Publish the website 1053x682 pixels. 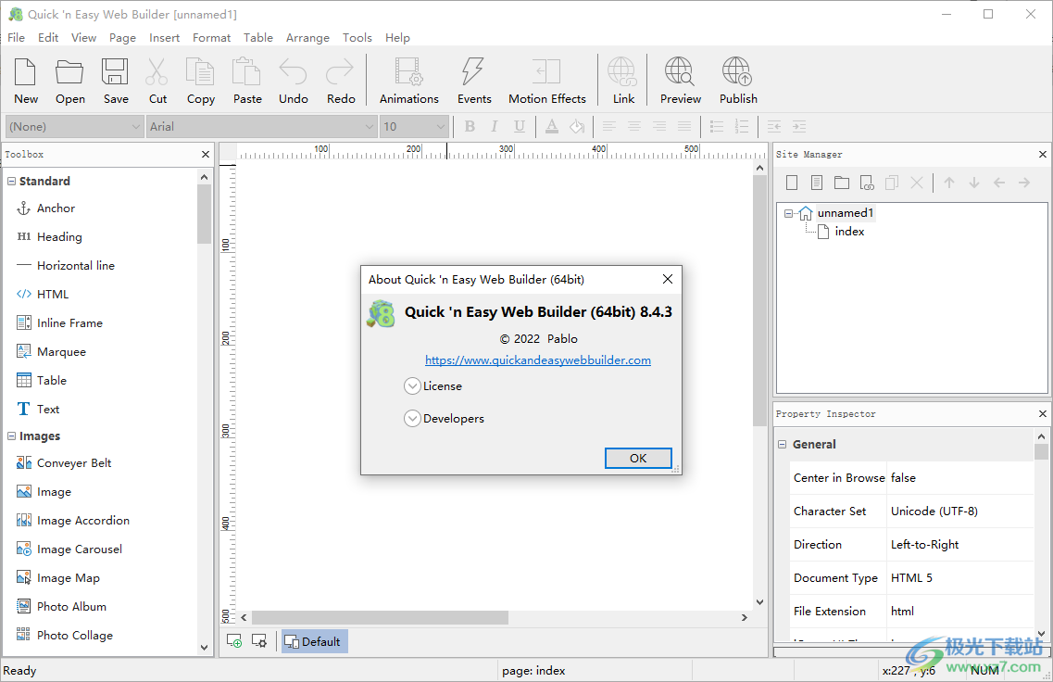coord(737,80)
